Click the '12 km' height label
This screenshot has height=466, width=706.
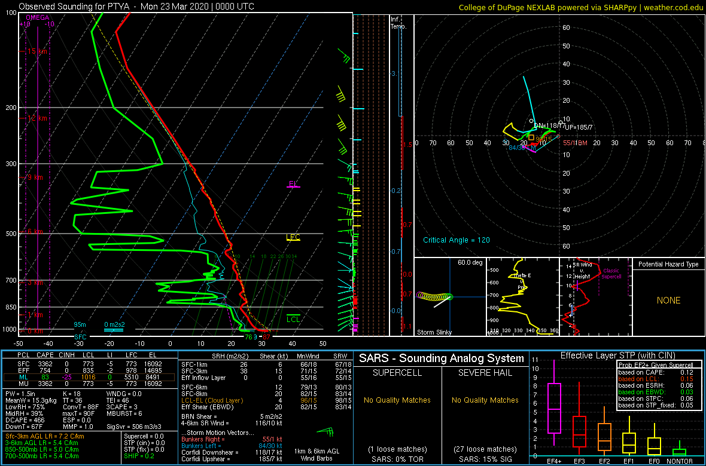click(38, 118)
